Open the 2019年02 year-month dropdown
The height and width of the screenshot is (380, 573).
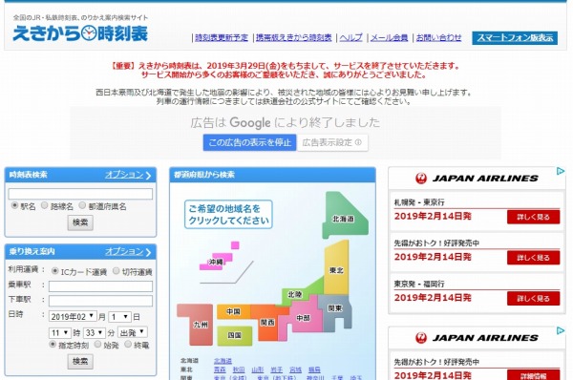pyautogui.click(x=73, y=316)
